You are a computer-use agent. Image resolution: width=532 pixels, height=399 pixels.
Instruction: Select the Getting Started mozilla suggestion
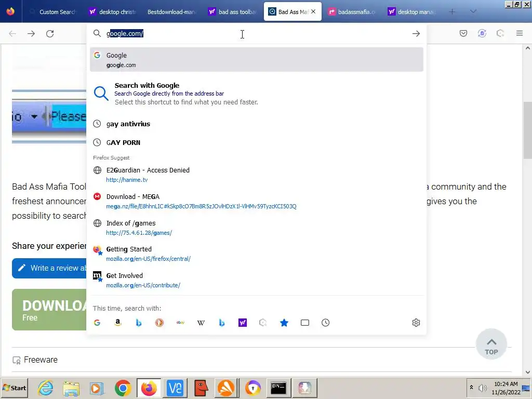[x=257, y=254]
